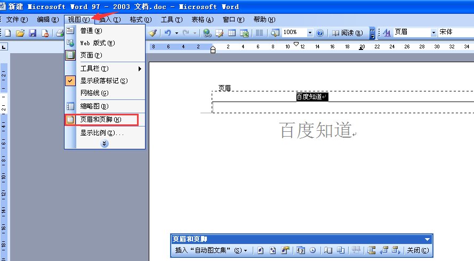This screenshot has width=474, height=261.
Task: Select 普通 normal view mode
Action: (x=105, y=31)
